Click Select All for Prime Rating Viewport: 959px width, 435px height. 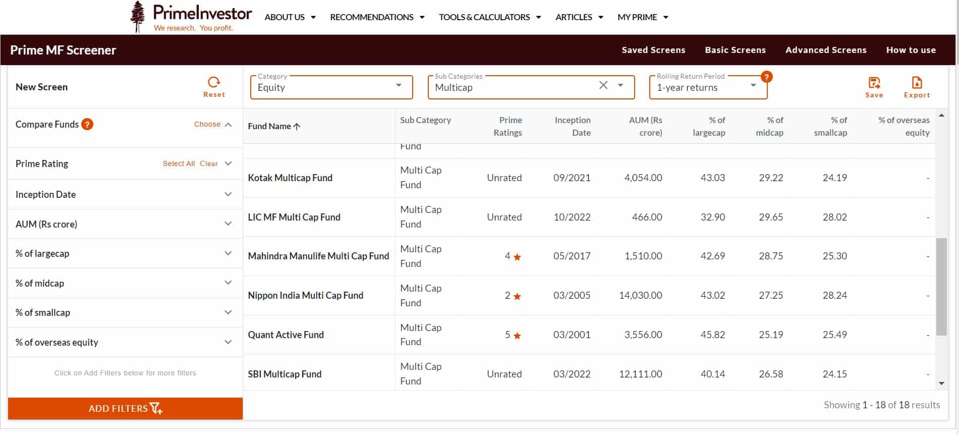[x=179, y=164]
